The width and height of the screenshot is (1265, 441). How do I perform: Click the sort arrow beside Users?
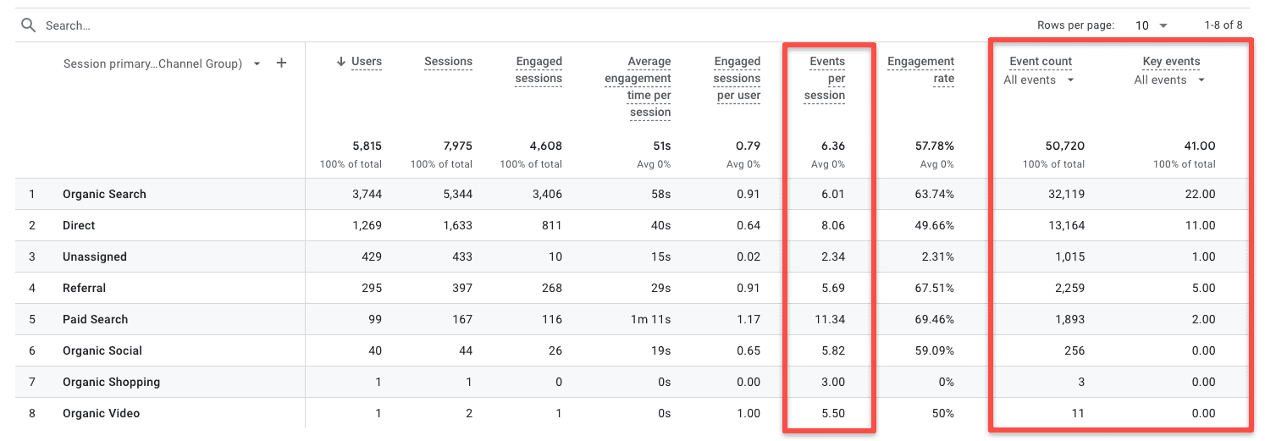pyautogui.click(x=341, y=62)
